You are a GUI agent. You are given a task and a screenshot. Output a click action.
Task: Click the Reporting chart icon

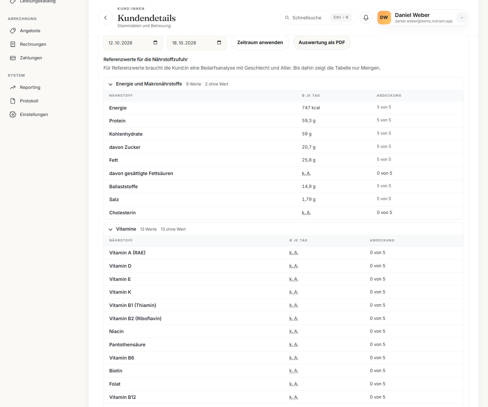coord(13,87)
